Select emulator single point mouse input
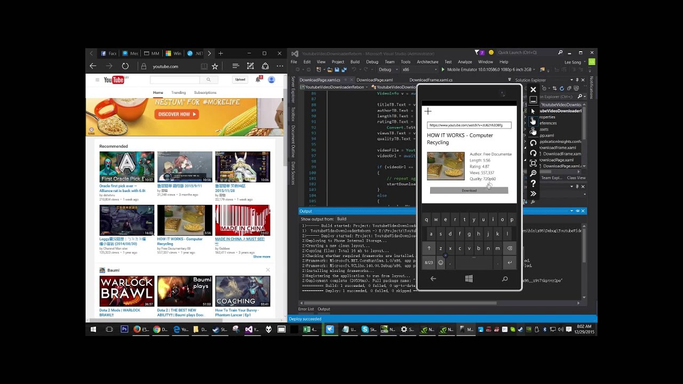The height and width of the screenshot is (384, 683). 533,111
